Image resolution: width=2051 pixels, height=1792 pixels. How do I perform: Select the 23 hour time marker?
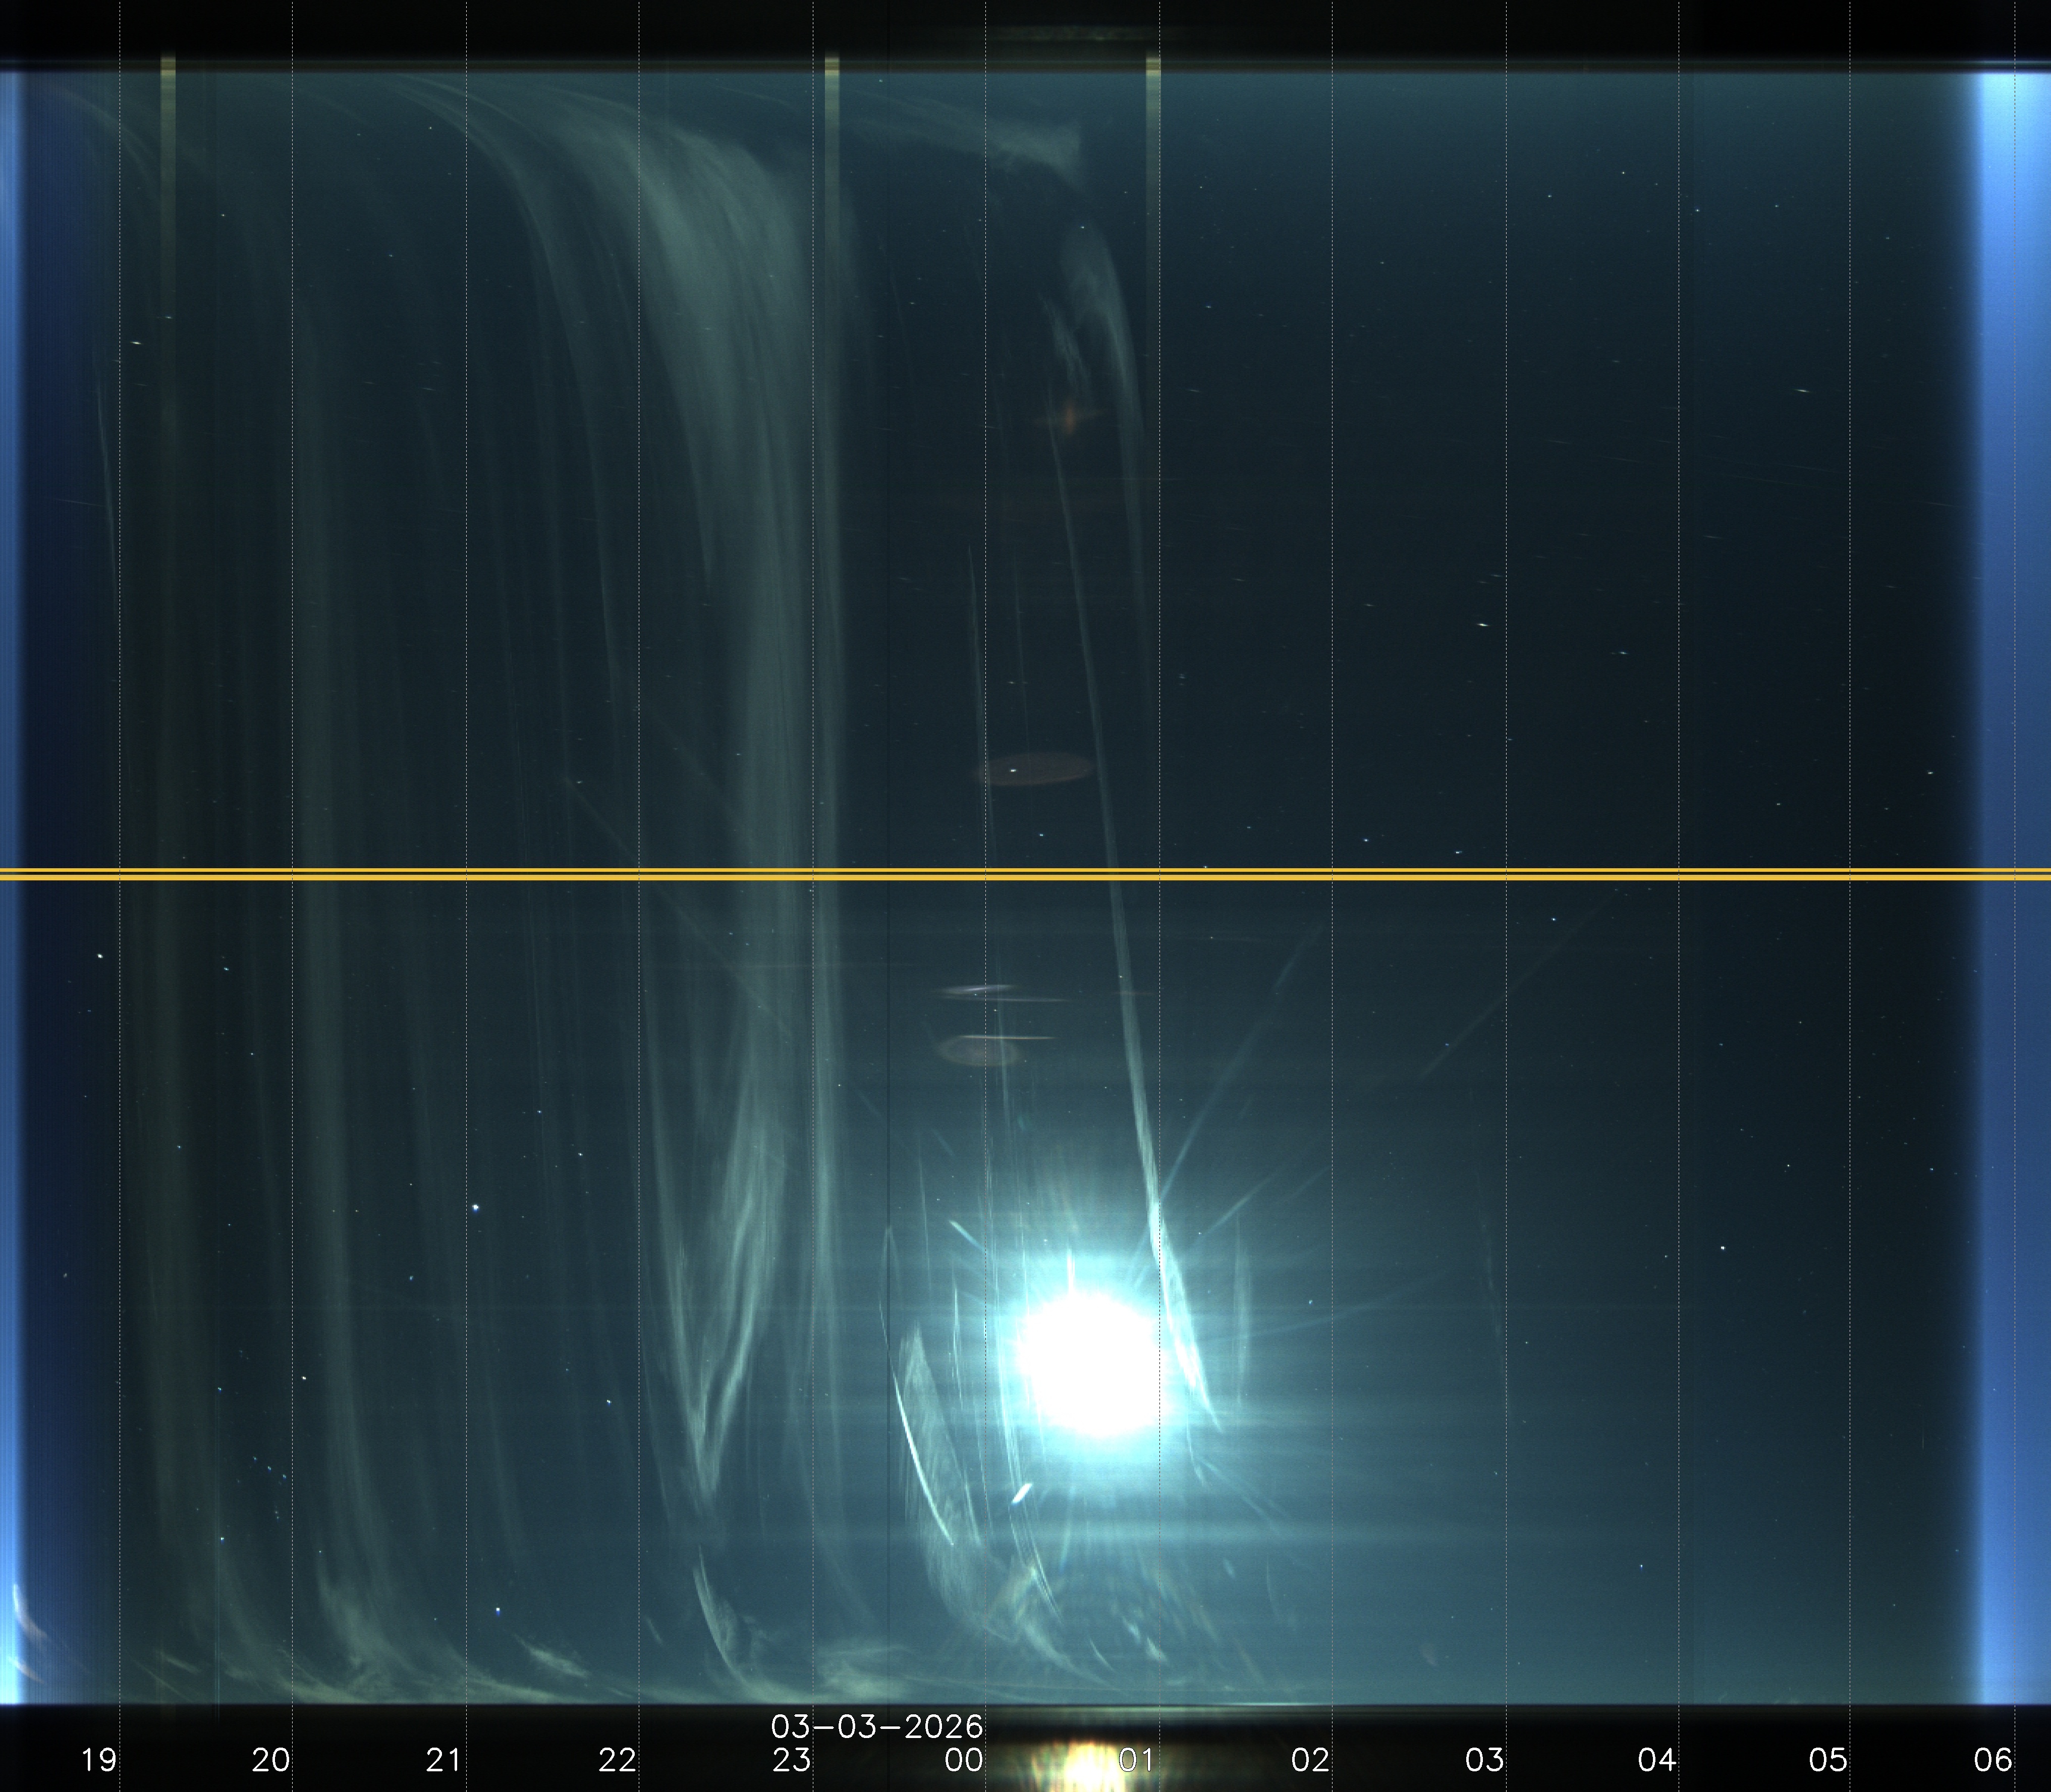coord(791,1759)
